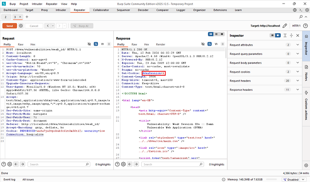This screenshot has height=182, width=310.
Task: Click the Response search help icon
Action: click(x=117, y=164)
